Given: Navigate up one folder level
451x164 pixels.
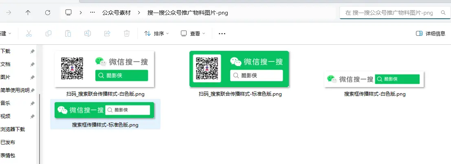Looking at the screenshot, I should point(28,13).
